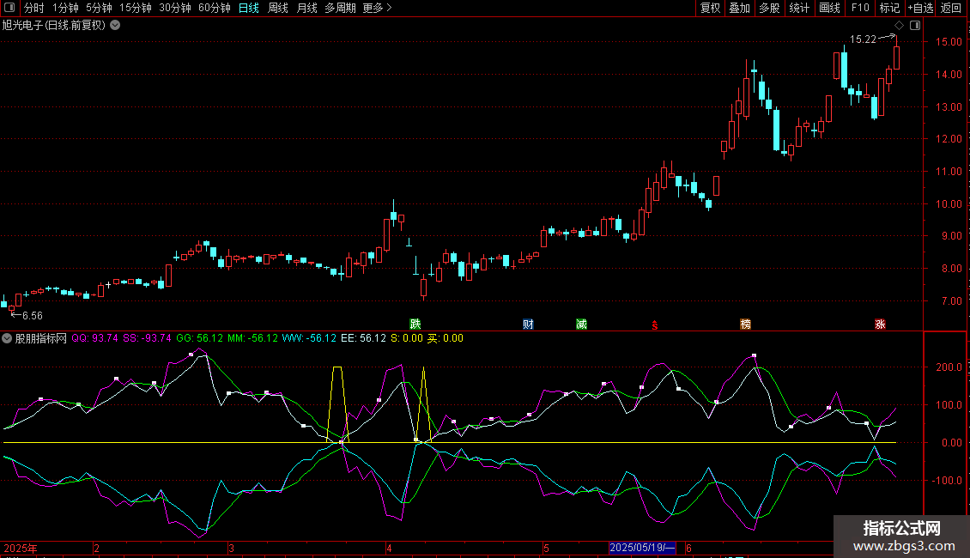
Task: Click the 复权 adjustment button
Action: click(710, 8)
